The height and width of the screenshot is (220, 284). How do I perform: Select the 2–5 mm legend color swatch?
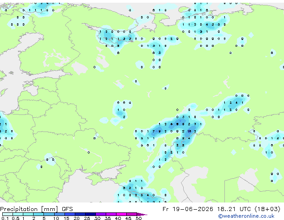click(x=39, y=214)
